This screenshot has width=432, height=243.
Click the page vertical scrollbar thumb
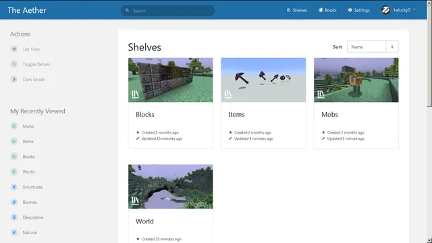429,55
